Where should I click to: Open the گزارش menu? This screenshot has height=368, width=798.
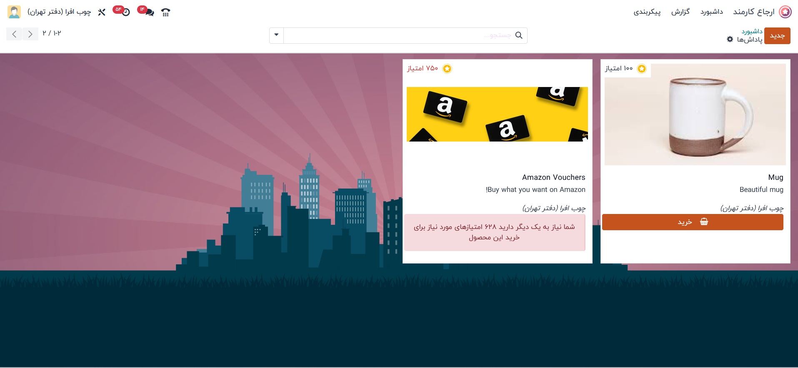(x=680, y=12)
